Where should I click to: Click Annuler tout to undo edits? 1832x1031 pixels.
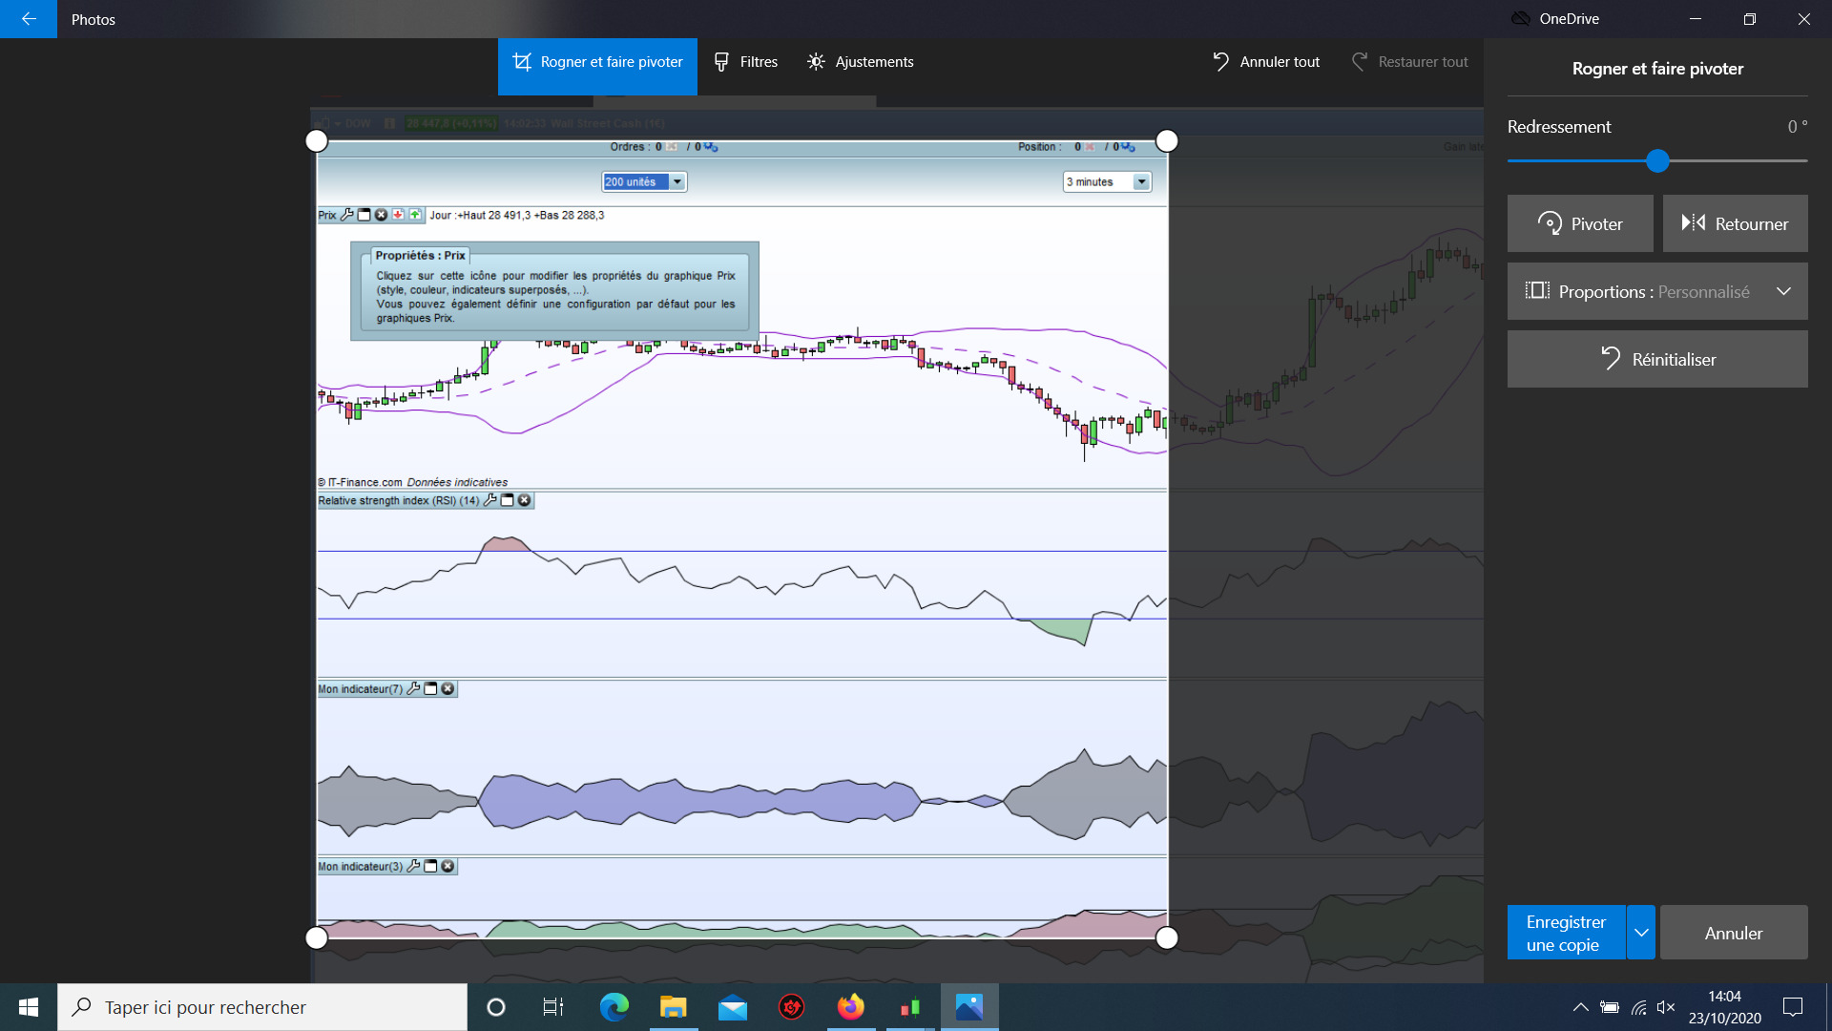point(1266,62)
